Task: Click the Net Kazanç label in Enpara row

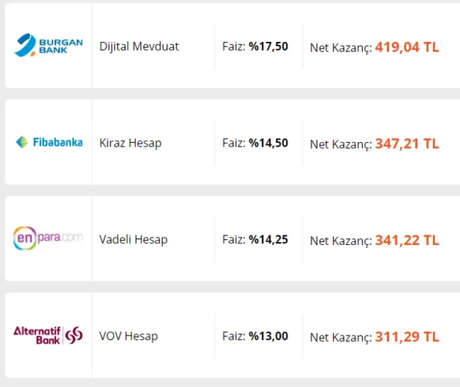Action: point(341,241)
